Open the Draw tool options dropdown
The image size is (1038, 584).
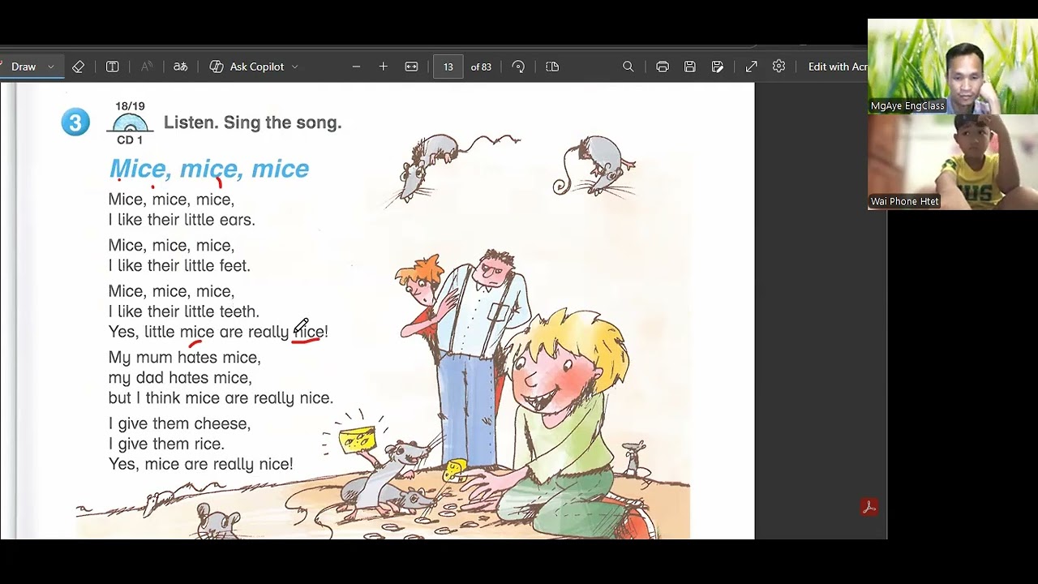(50, 67)
